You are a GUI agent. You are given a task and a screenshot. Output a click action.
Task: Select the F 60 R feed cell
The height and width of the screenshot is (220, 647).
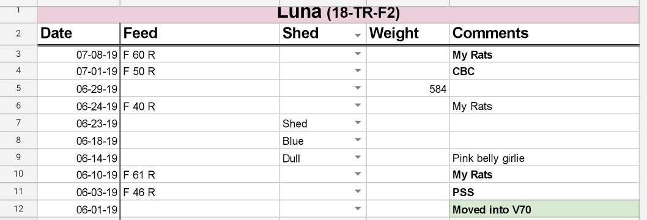[x=200, y=54]
